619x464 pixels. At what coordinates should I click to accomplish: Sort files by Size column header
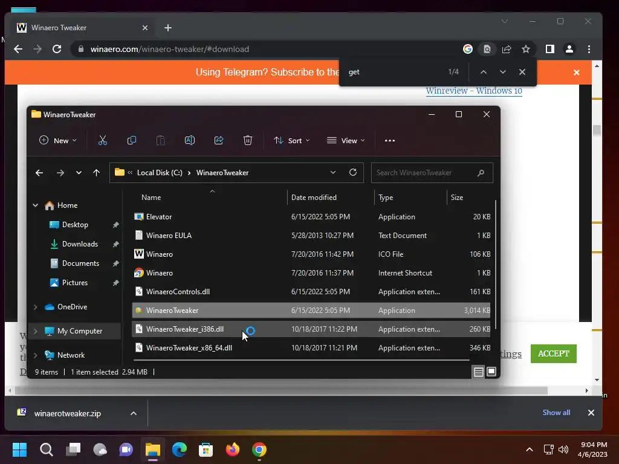(x=457, y=198)
